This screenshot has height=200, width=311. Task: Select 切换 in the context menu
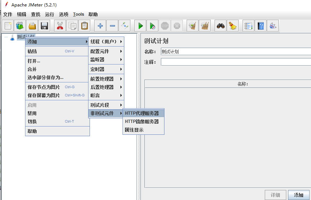point(58,122)
